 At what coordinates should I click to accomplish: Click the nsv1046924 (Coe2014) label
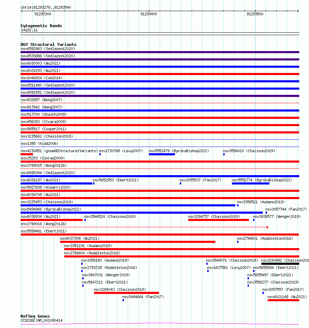pyautogui.click(x=42, y=78)
